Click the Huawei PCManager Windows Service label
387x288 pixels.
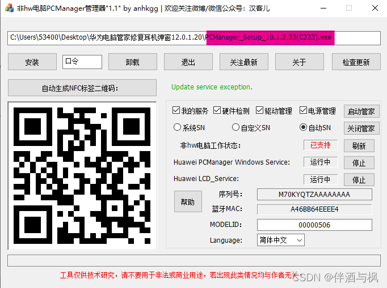tap(232, 162)
